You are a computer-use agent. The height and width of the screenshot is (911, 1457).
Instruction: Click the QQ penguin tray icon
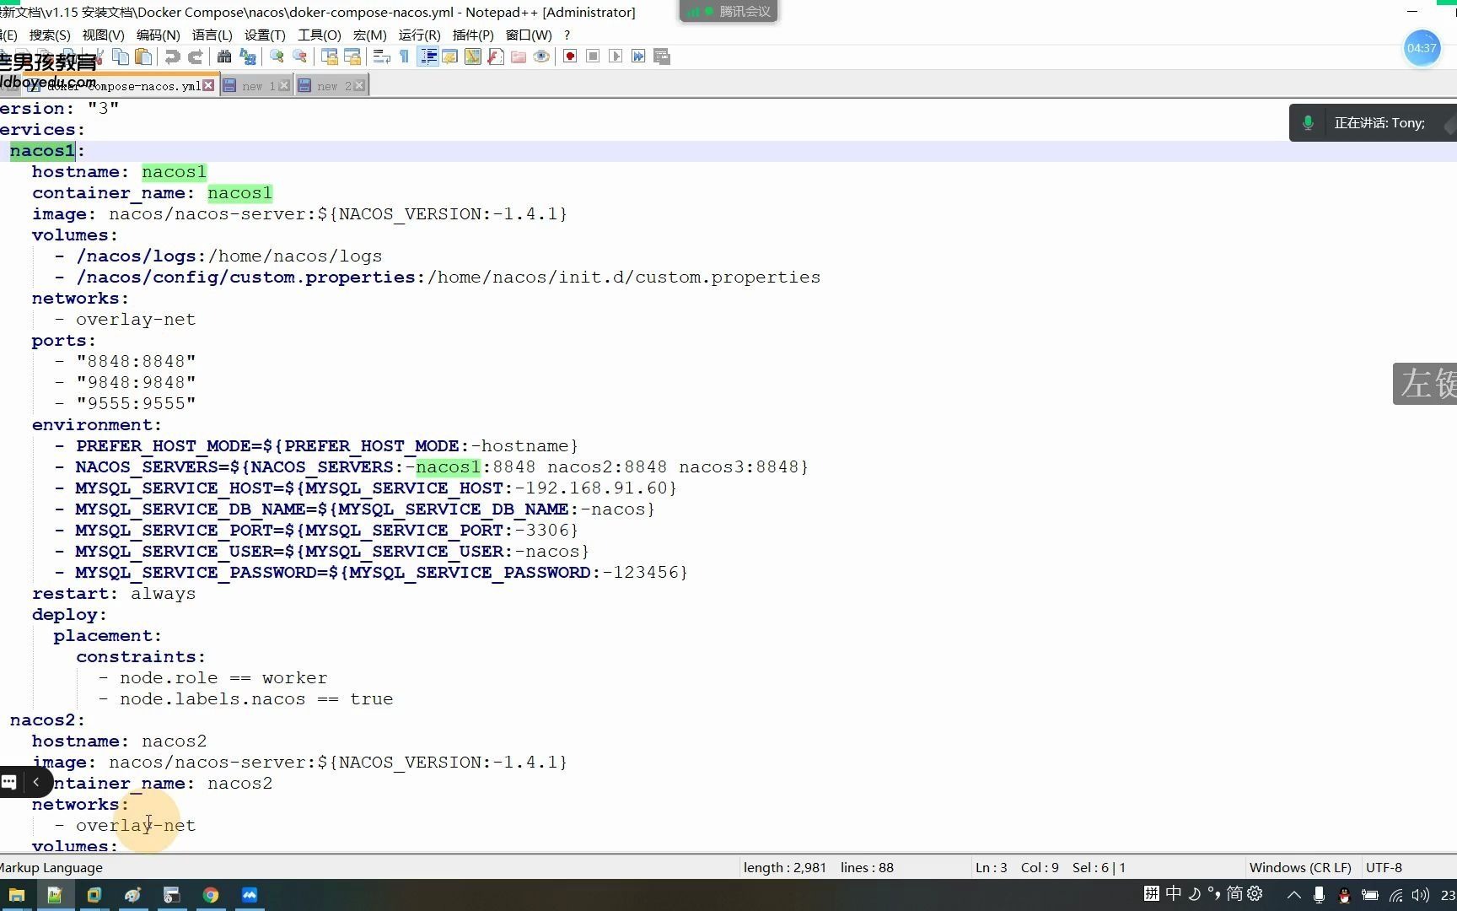[x=1345, y=894]
